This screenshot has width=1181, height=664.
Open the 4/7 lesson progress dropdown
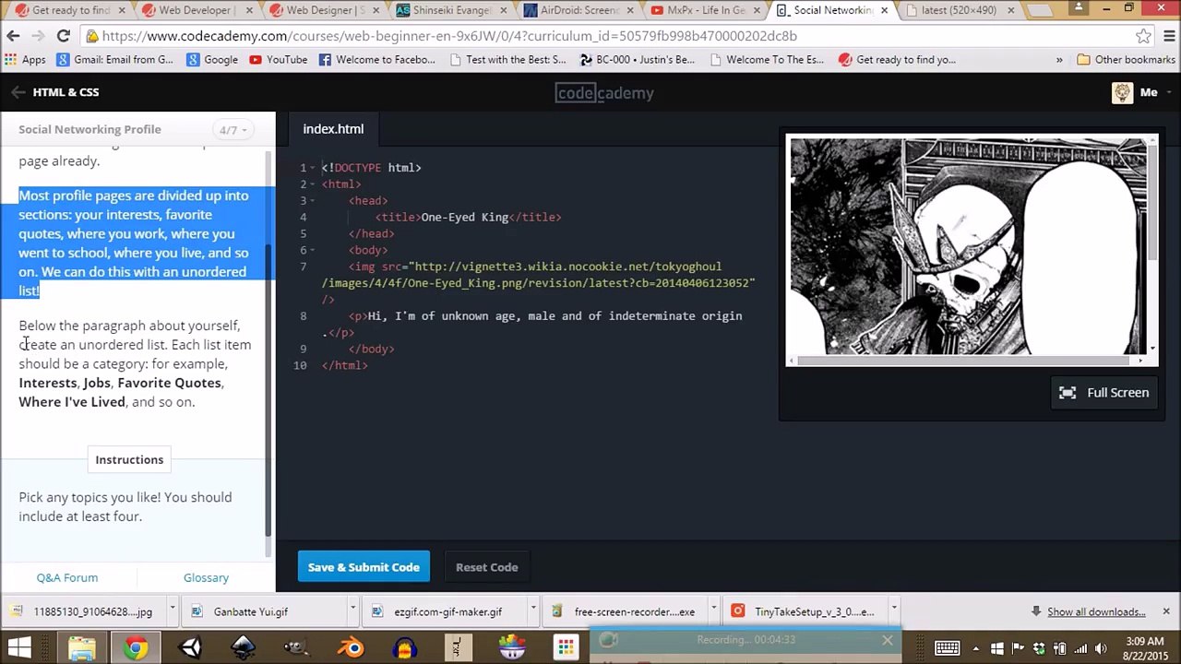click(231, 130)
